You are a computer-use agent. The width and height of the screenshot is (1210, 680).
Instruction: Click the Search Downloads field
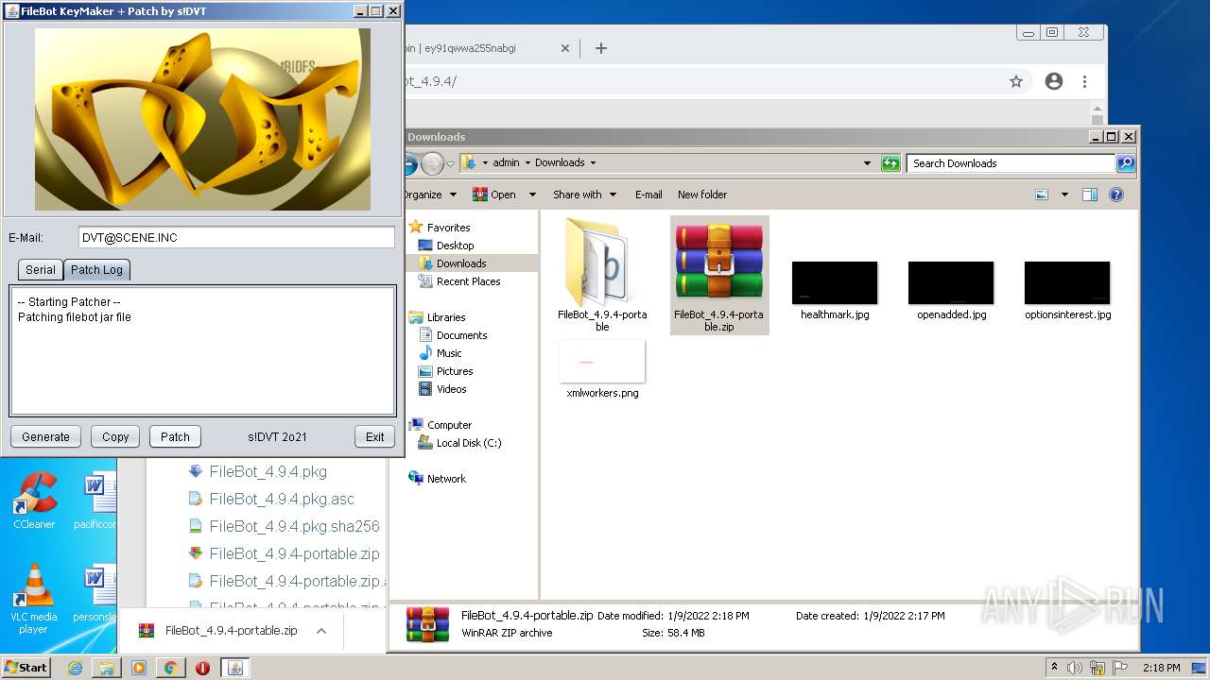(1010, 163)
